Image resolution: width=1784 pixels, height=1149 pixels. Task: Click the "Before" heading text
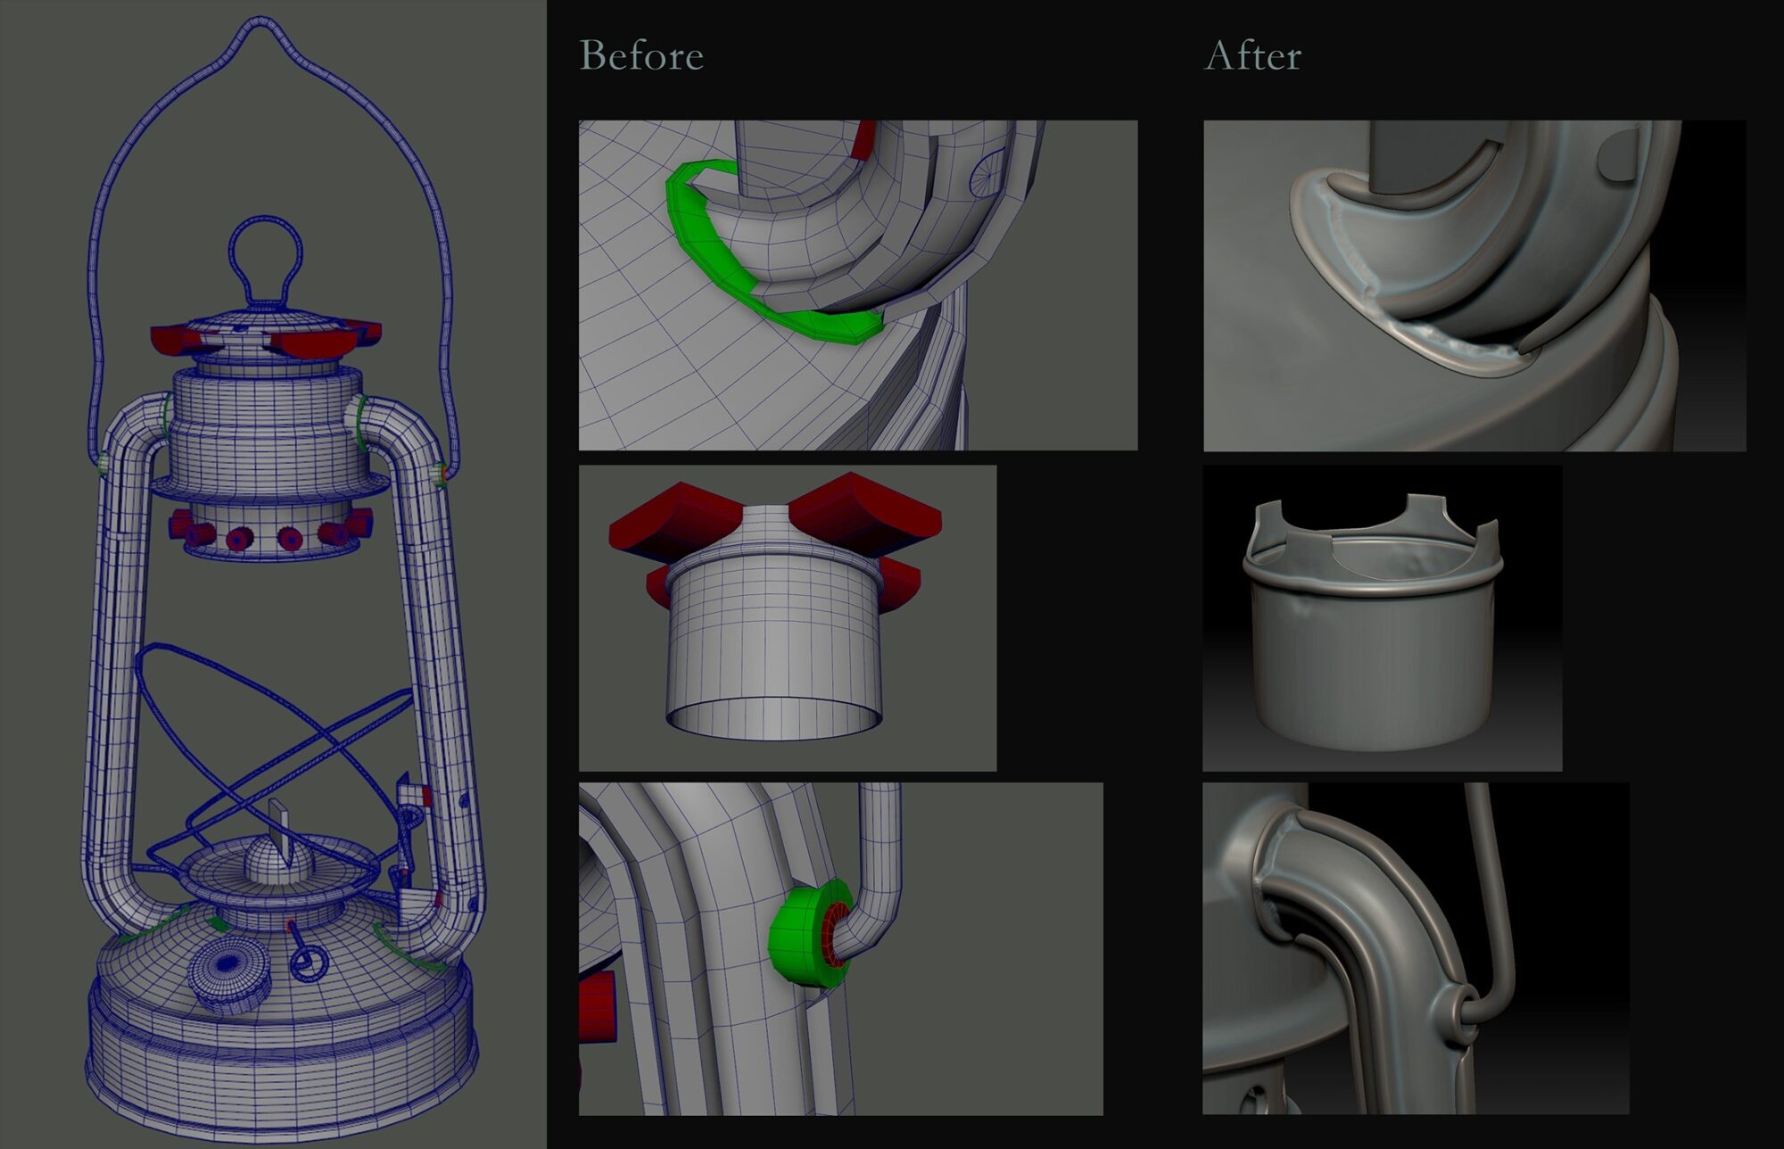(x=641, y=55)
